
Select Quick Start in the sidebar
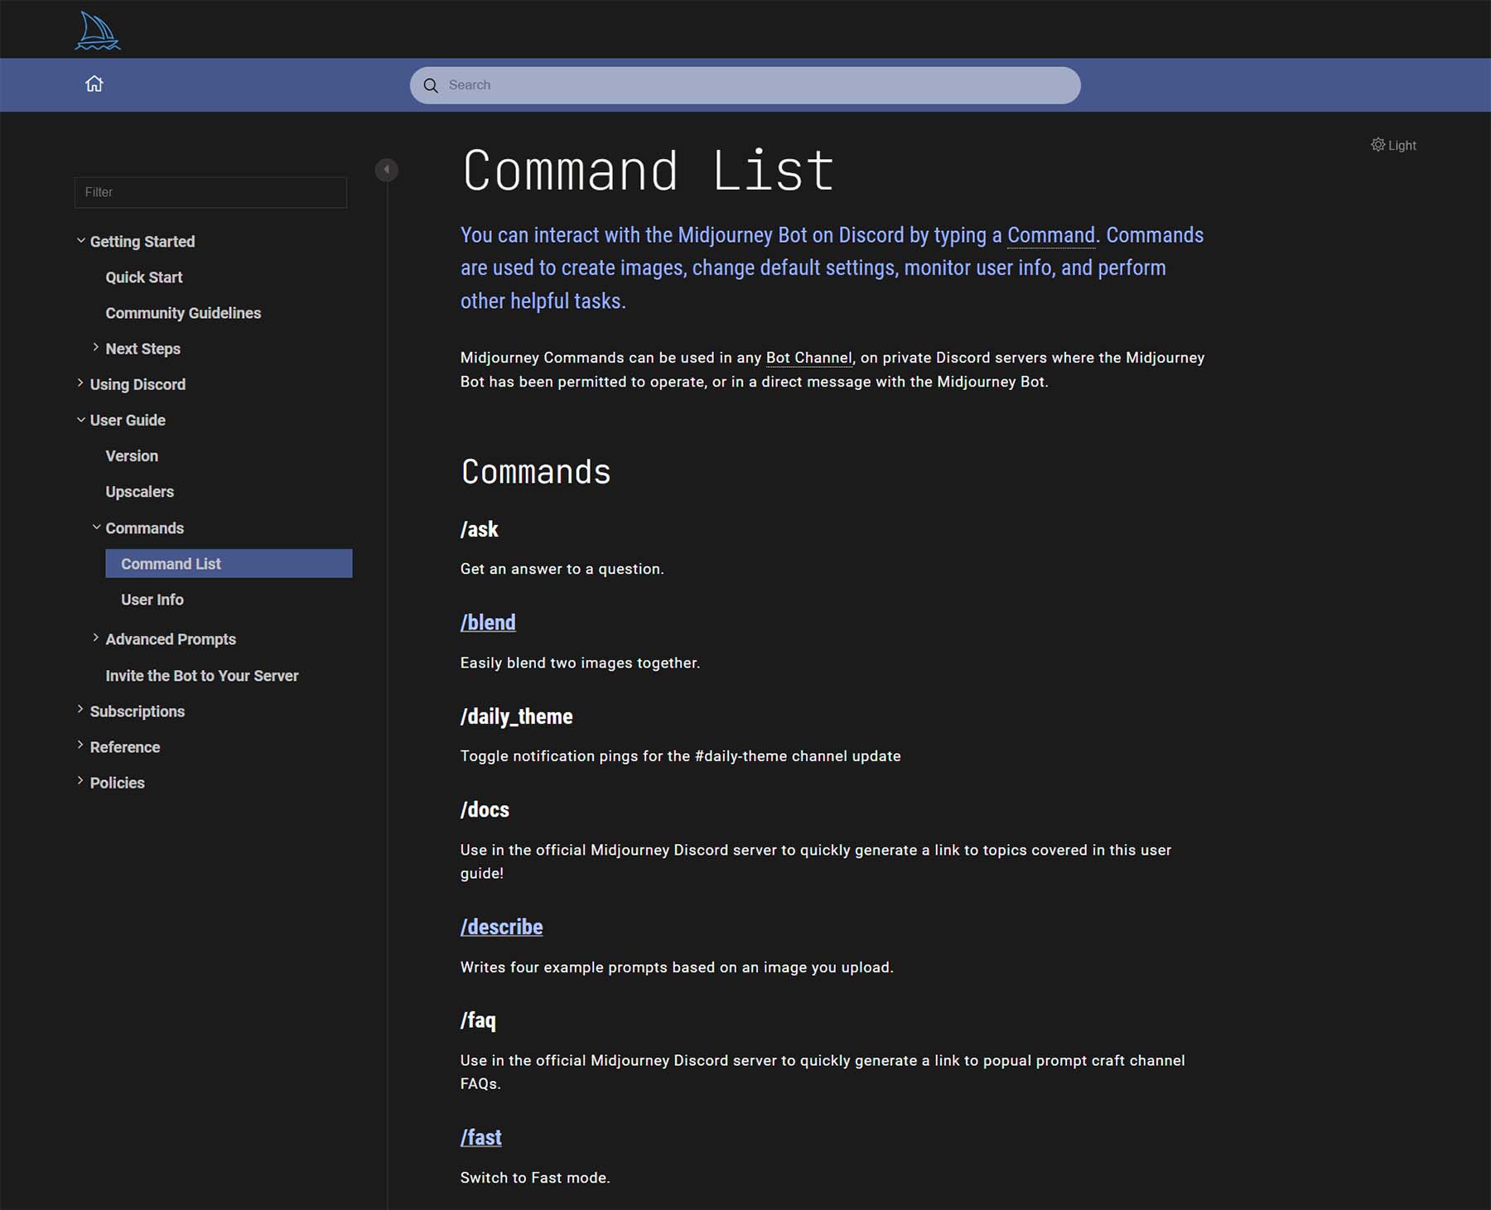(x=144, y=277)
